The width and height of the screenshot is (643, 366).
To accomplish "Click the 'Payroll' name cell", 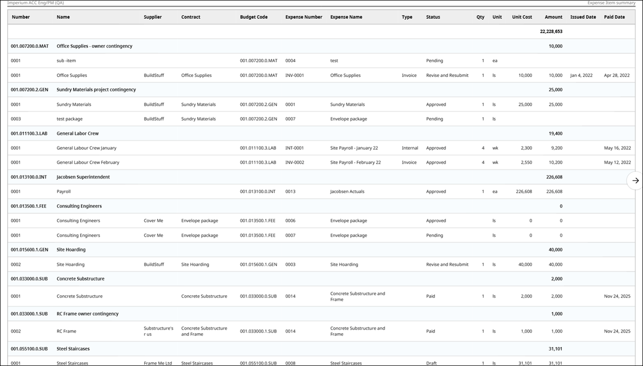I will point(64,191).
